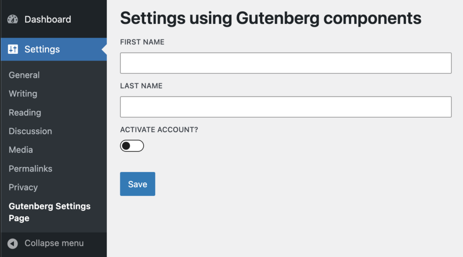The image size is (463, 257).
Task: Open Permalinks settings
Action: pos(30,169)
